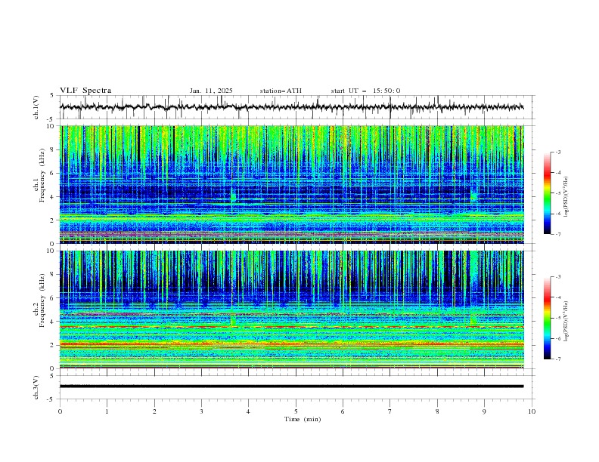Screen dimensions: 599x462
Task: Click the 'Time (min)' axis label
Action: tap(303, 419)
